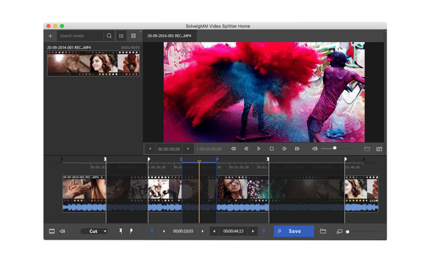This screenshot has height=269, width=430.
Task: Step to the next frame
Action: coord(284,149)
